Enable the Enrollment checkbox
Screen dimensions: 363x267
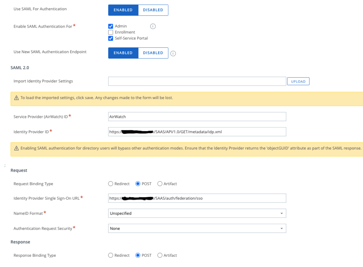pos(111,32)
